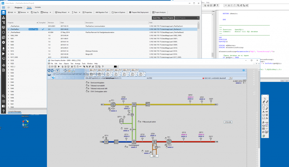
Task: Click the find magnifier in Cicode Editor toolbar
Action: click(x=238, y=5)
